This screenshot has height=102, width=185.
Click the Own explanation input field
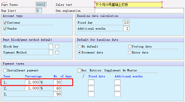click(x=139, y=11)
